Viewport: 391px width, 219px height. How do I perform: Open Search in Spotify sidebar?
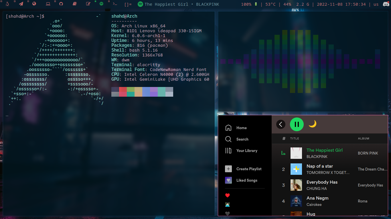(x=242, y=139)
